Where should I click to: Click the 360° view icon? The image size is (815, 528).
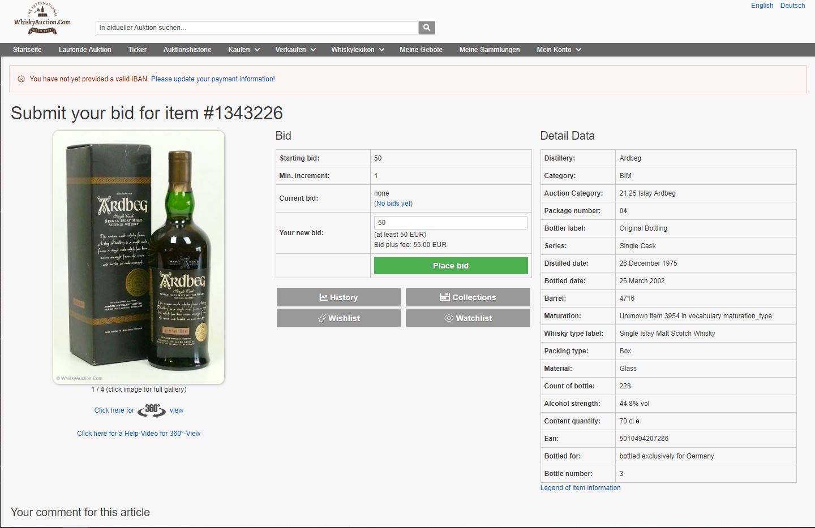pos(152,410)
